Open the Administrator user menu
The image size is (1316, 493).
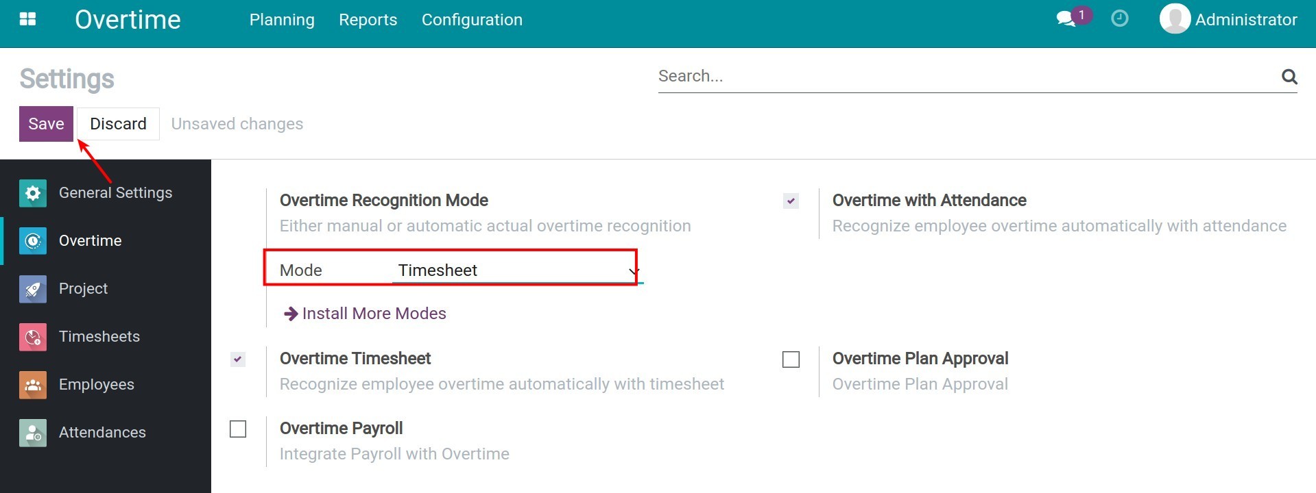tap(1228, 19)
